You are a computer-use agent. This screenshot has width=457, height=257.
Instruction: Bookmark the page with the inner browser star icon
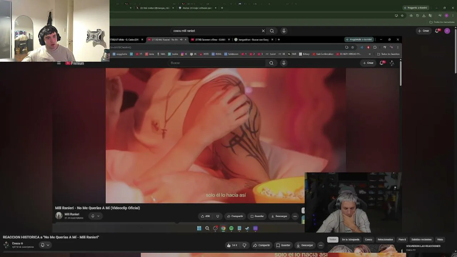(352, 47)
